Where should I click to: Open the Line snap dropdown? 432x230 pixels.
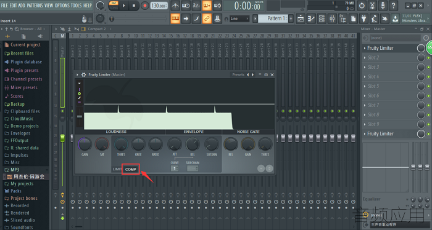click(x=239, y=18)
